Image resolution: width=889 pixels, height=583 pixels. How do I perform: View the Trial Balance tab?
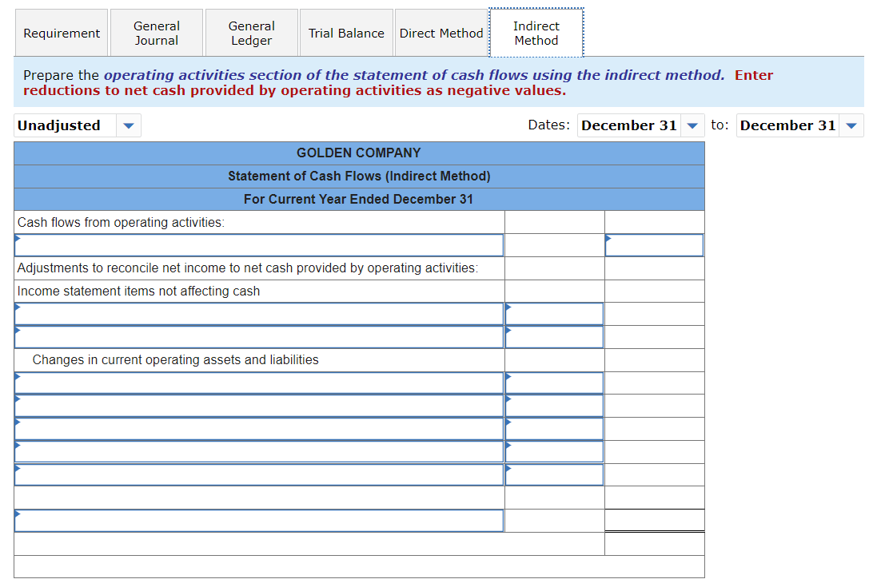[346, 32]
